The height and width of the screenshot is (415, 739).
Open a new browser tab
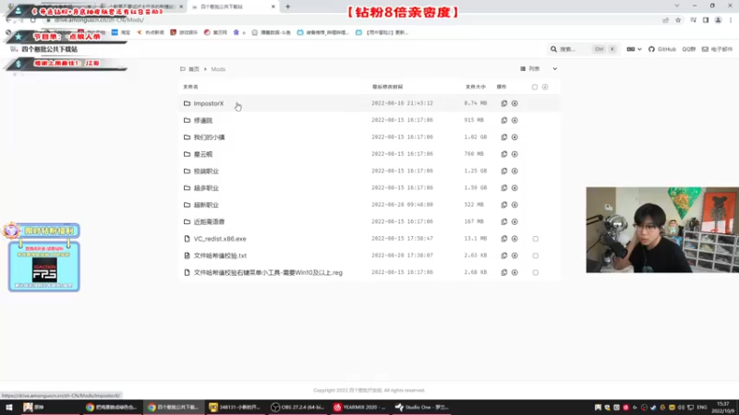(x=288, y=6)
